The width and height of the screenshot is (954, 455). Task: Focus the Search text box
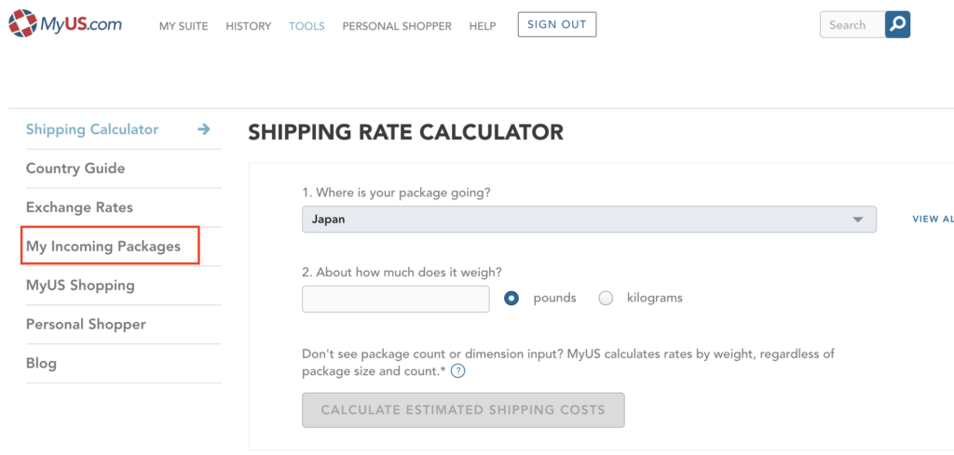(851, 25)
